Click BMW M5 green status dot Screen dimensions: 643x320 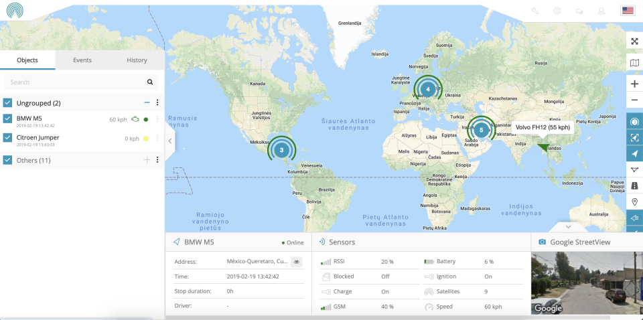(x=145, y=120)
